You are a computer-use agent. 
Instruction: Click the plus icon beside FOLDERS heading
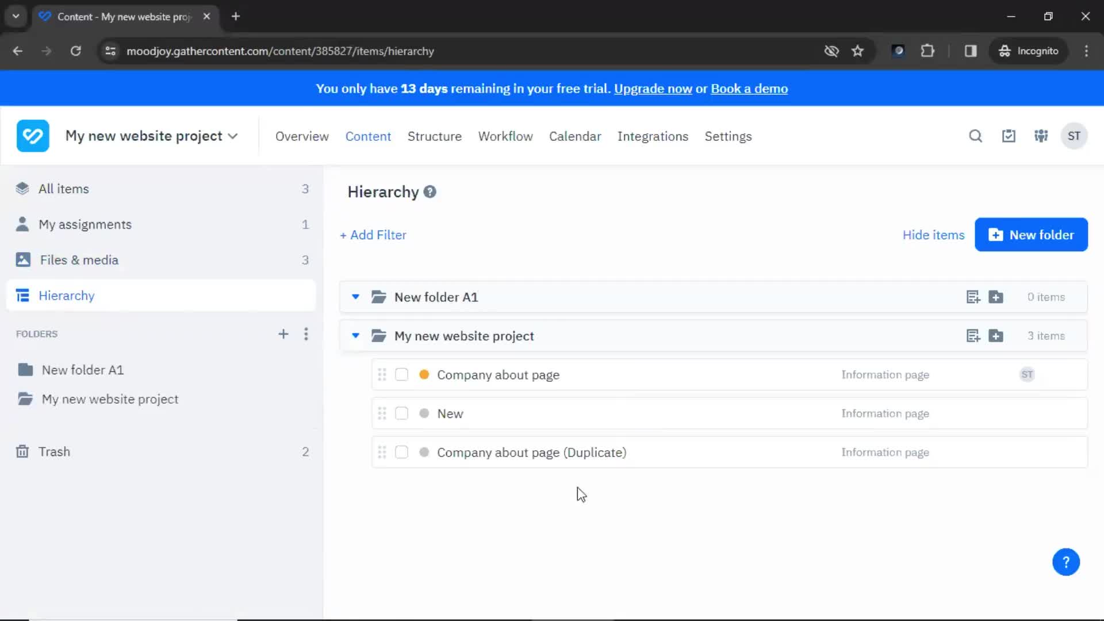[x=283, y=334]
